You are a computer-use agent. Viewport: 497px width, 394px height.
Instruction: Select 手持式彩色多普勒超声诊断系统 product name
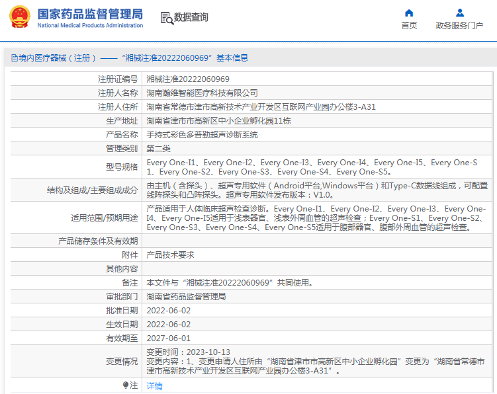click(x=202, y=135)
